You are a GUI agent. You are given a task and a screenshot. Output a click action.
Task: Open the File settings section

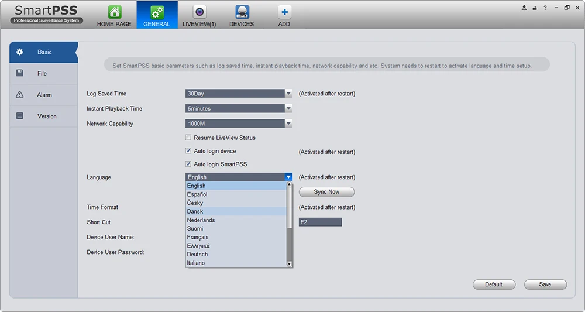tap(44, 74)
